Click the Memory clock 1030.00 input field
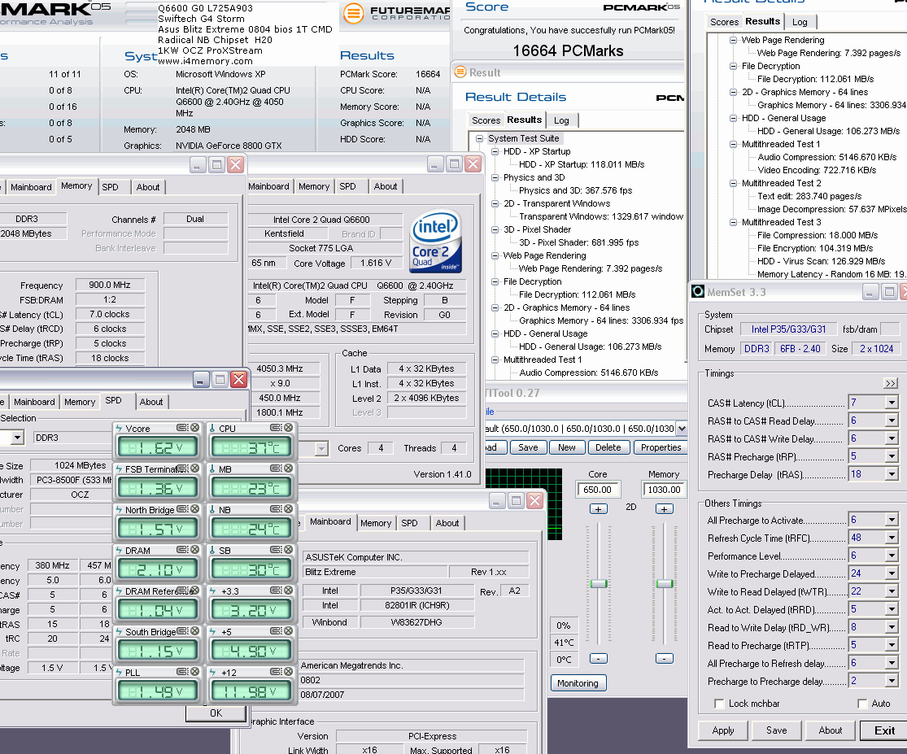This screenshot has width=907, height=754. click(x=664, y=490)
